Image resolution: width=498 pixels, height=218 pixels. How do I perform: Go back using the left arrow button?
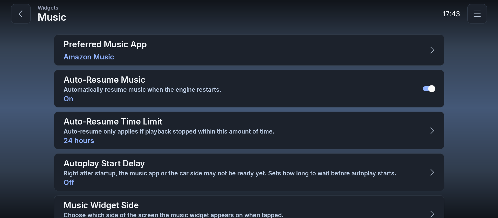[x=21, y=14]
